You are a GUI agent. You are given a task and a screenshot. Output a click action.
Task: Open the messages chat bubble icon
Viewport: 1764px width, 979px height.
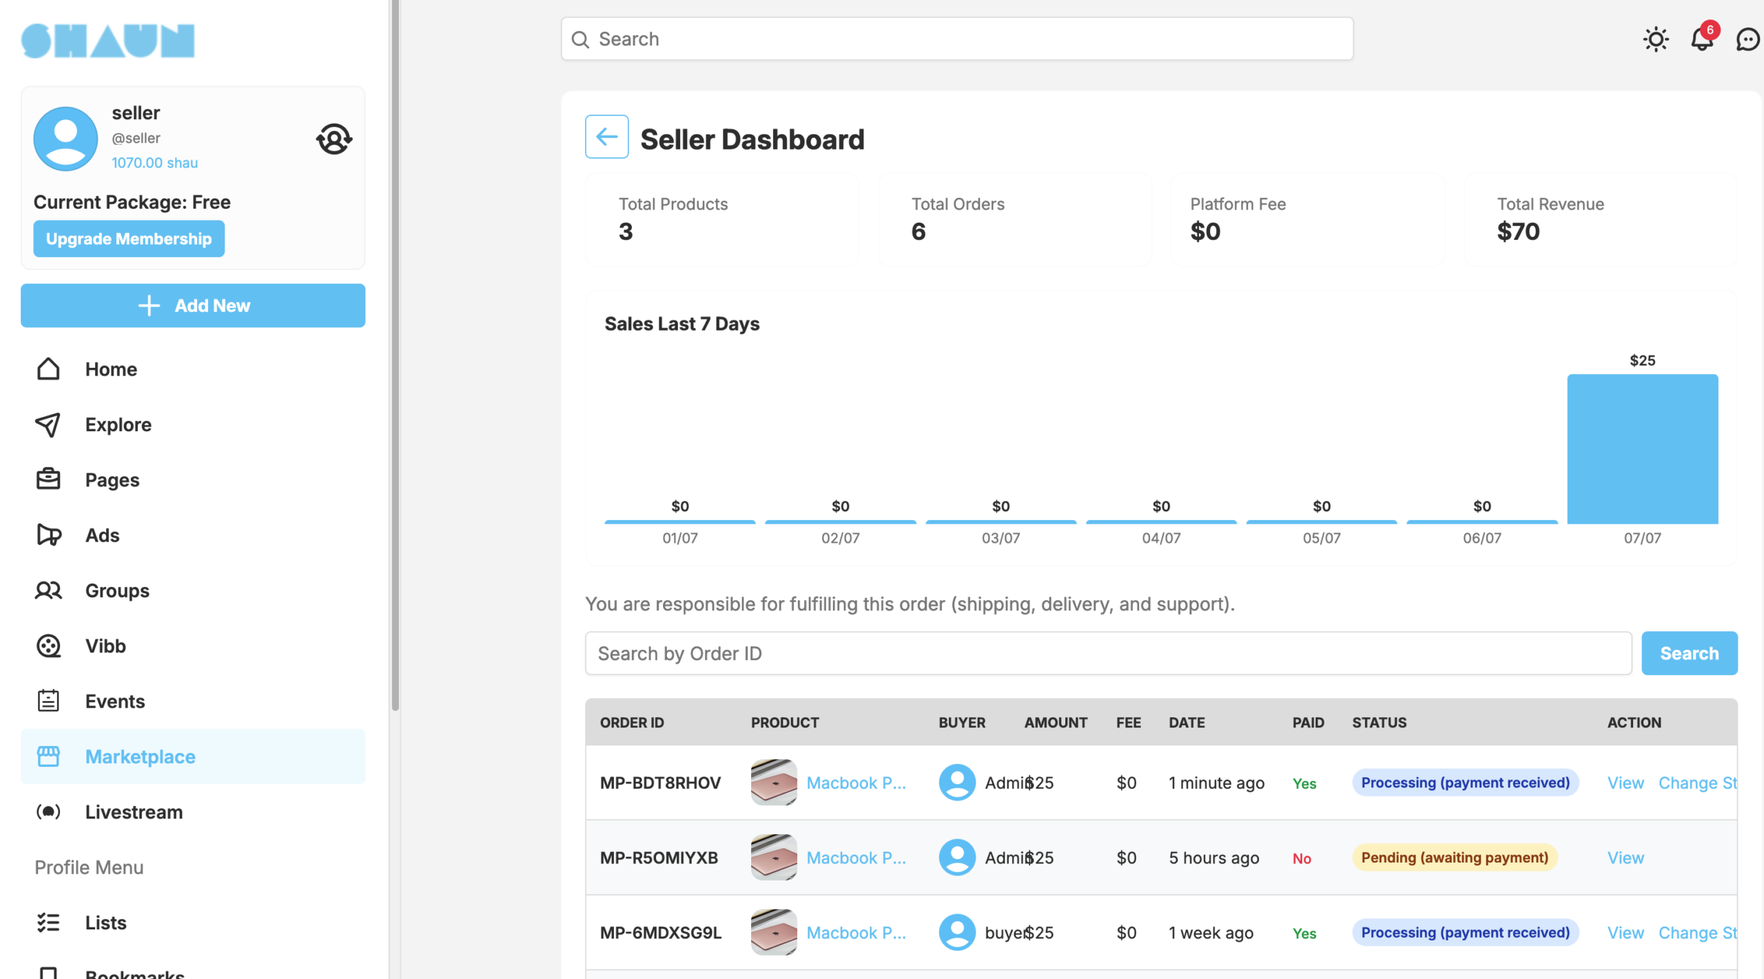tap(1747, 39)
